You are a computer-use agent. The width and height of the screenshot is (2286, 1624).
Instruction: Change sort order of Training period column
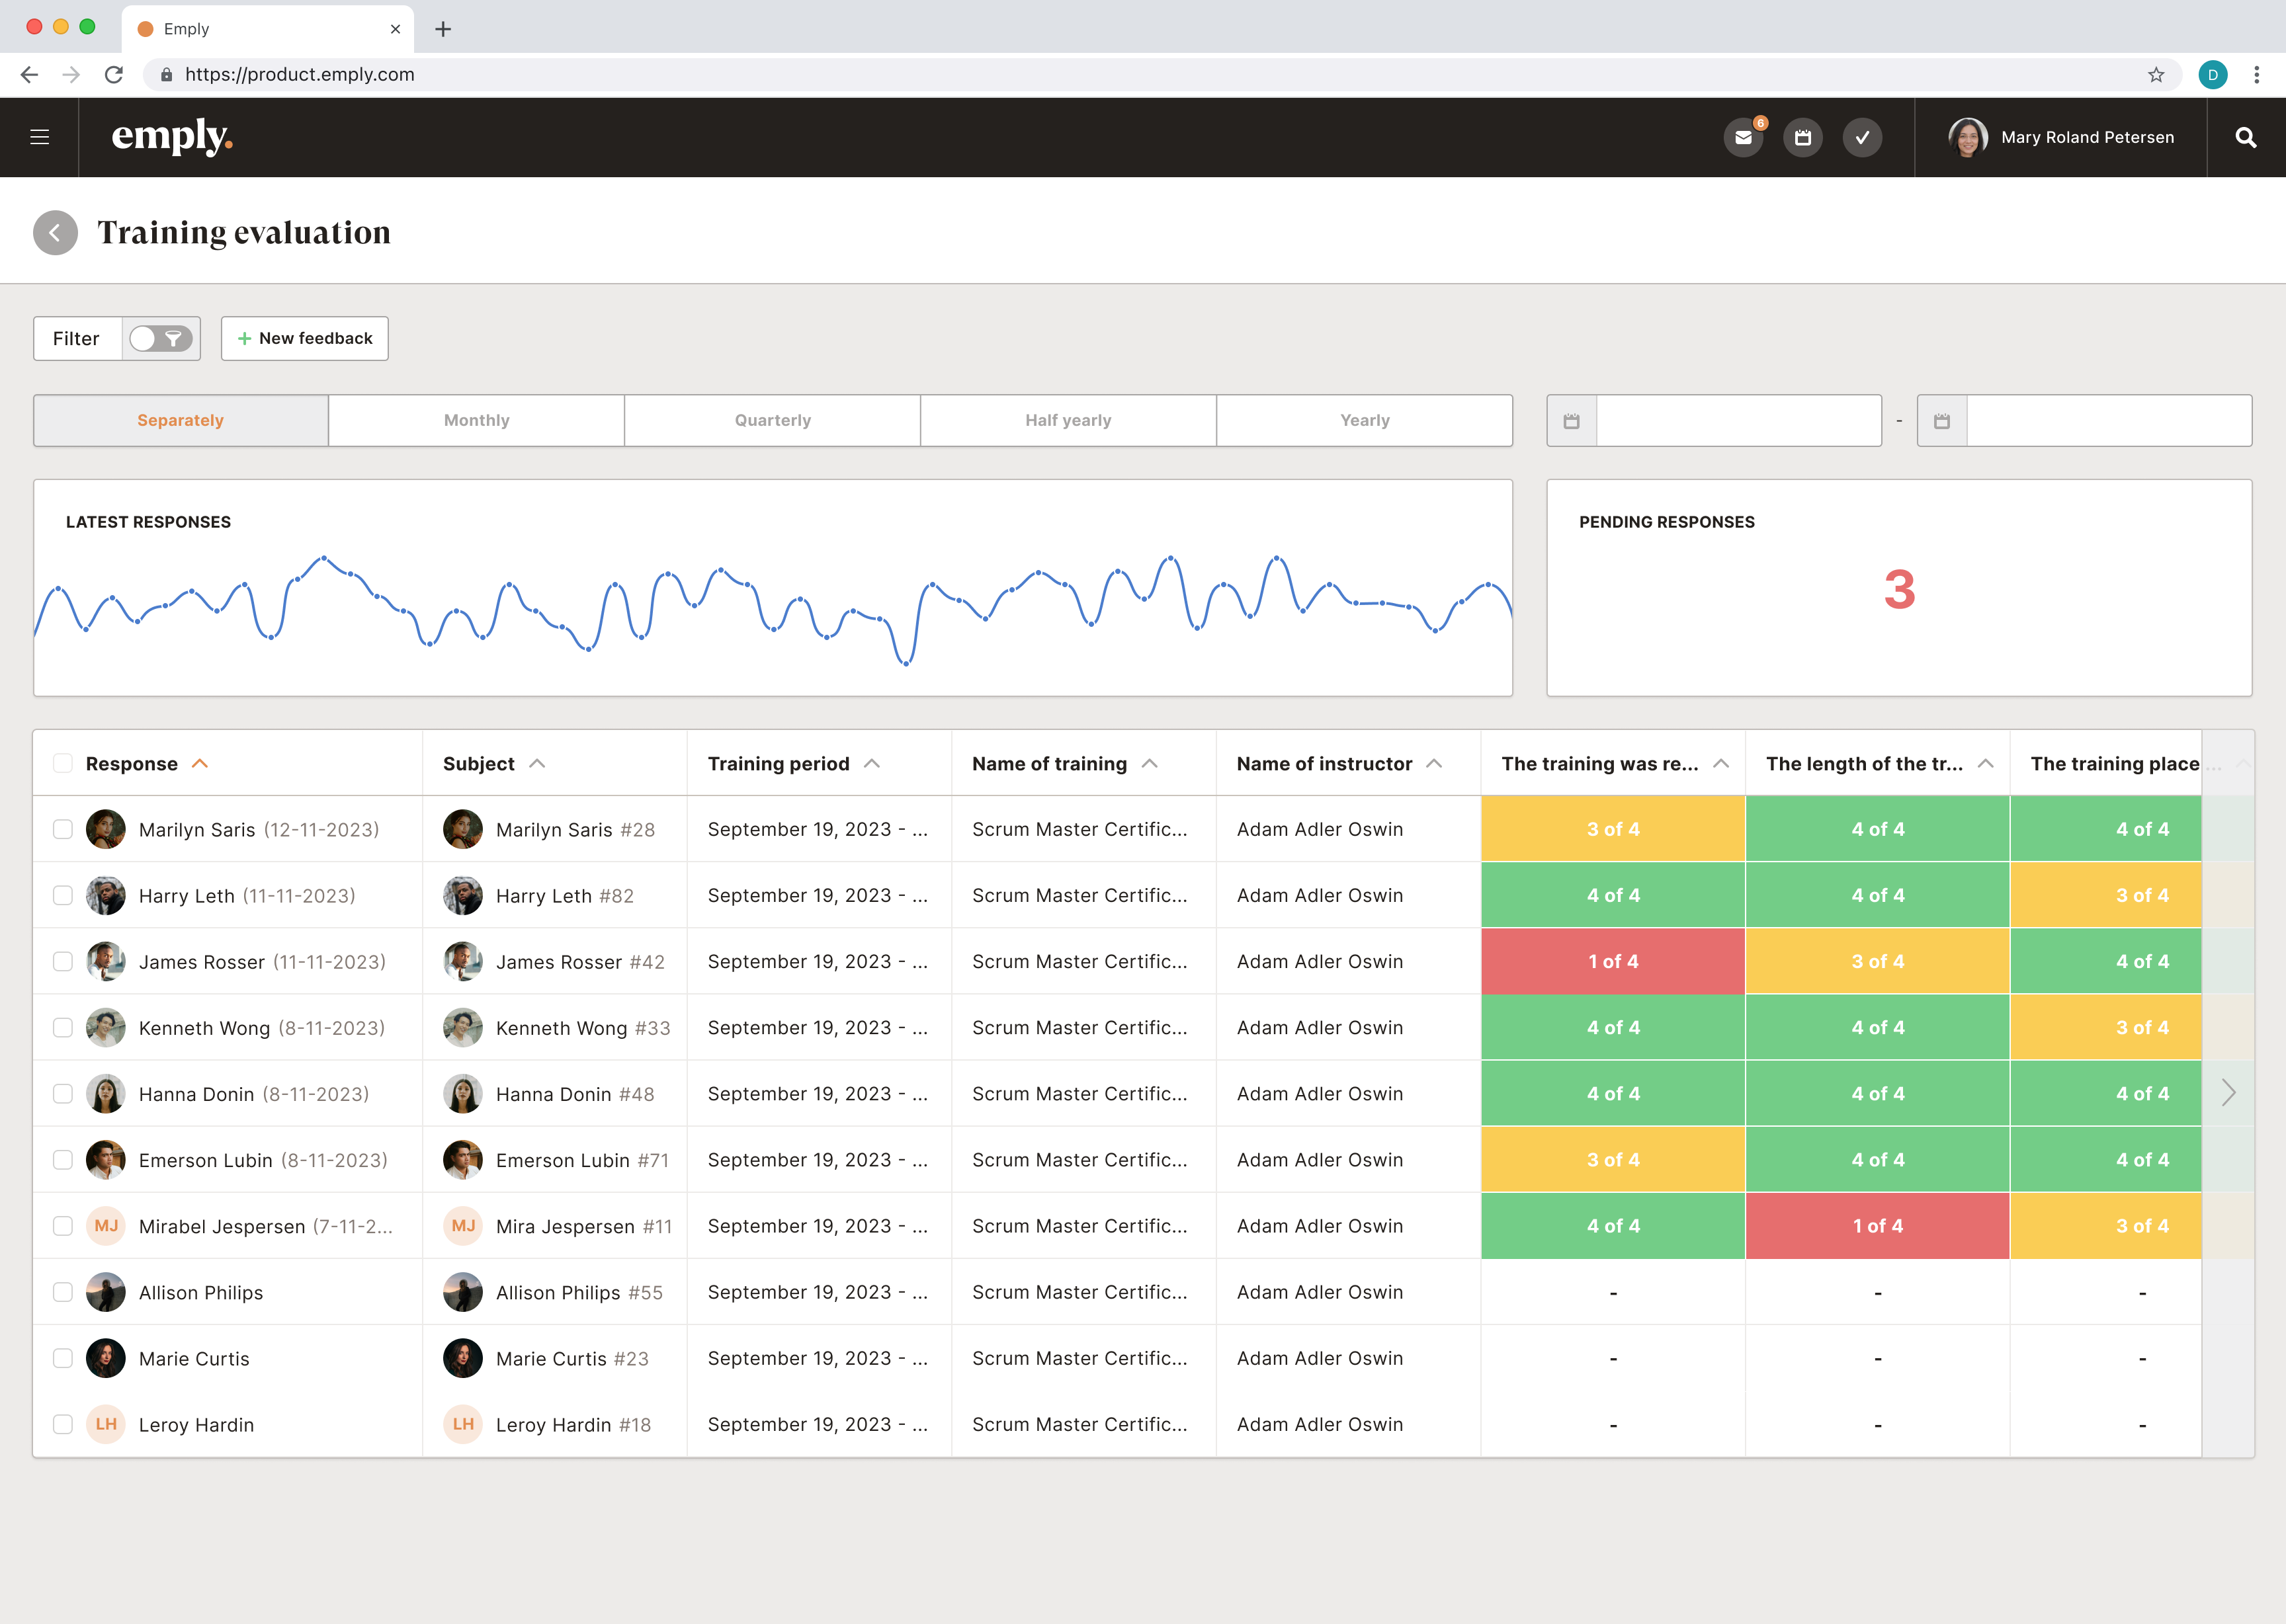(x=871, y=762)
